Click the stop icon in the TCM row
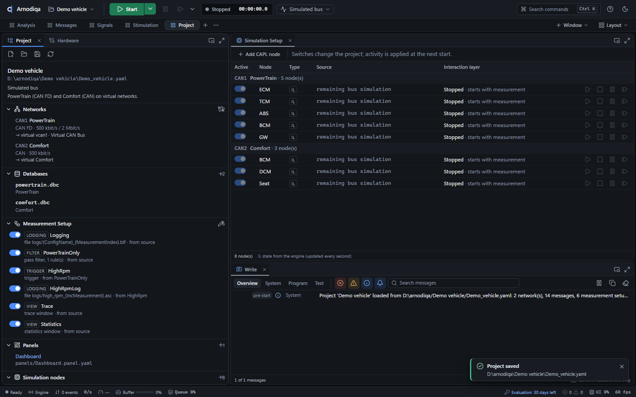The image size is (636, 397). [x=600, y=101]
